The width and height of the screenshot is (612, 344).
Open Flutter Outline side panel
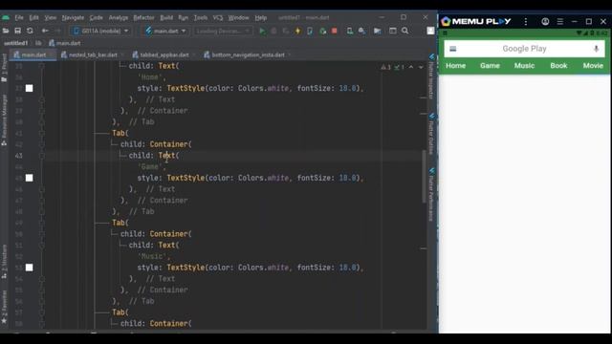tap(431, 134)
